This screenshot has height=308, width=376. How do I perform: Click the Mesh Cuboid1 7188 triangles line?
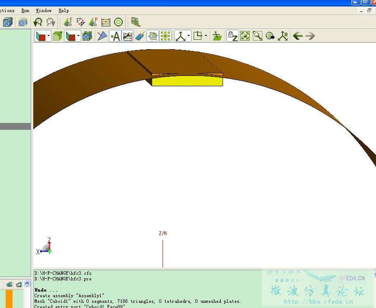[137, 301]
